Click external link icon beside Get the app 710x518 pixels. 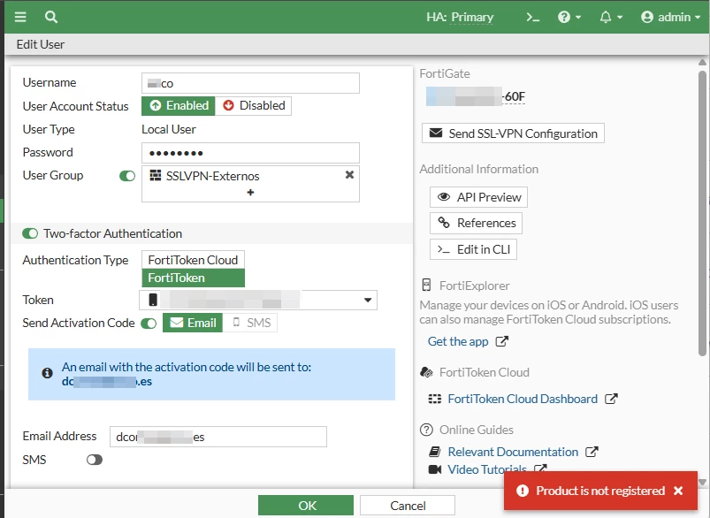click(501, 341)
